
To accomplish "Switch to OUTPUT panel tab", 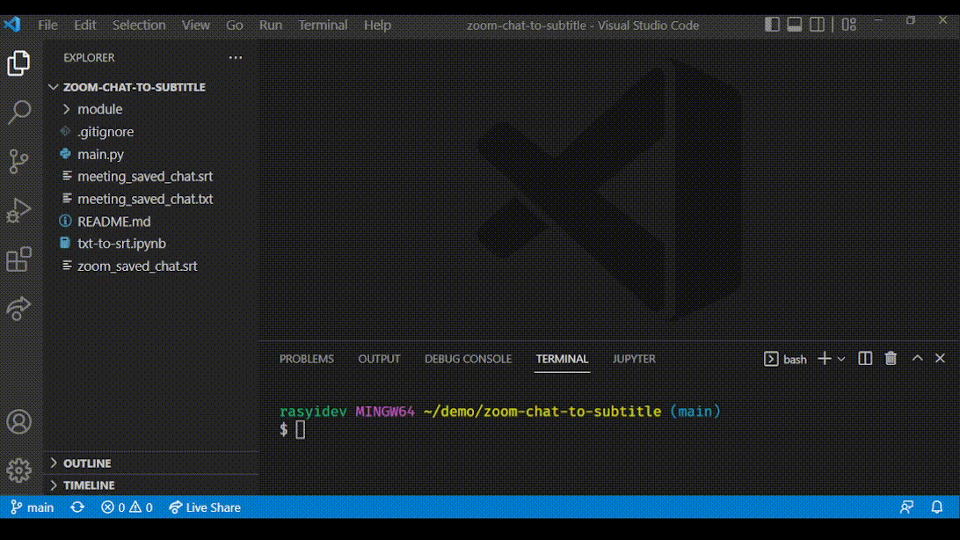I will [379, 359].
